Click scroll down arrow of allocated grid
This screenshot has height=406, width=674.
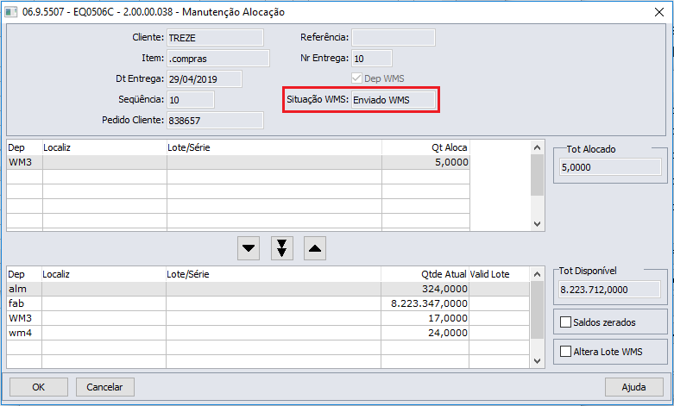pyautogui.click(x=537, y=223)
